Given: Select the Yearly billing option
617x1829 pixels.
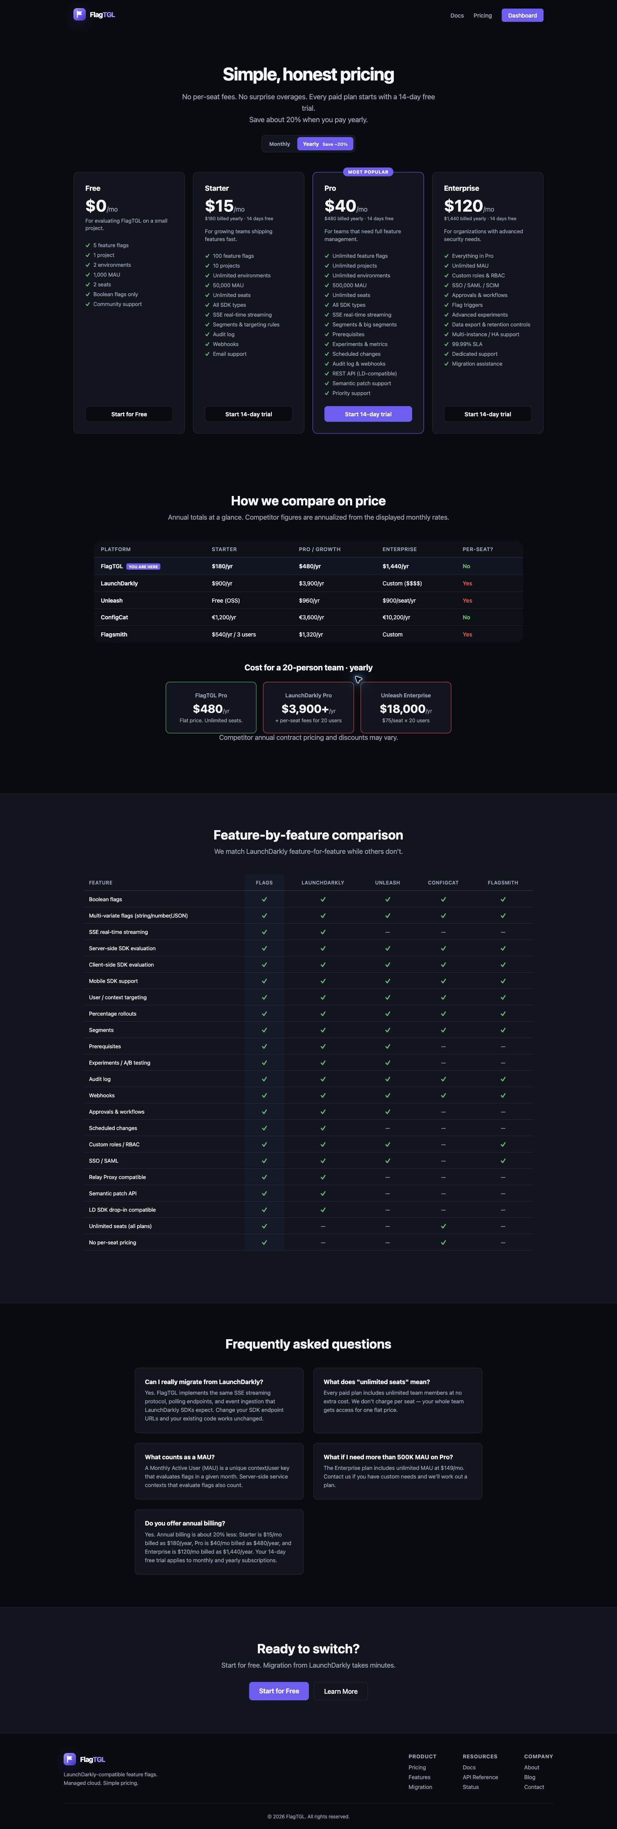Looking at the screenshot, I should coord(325,144).
